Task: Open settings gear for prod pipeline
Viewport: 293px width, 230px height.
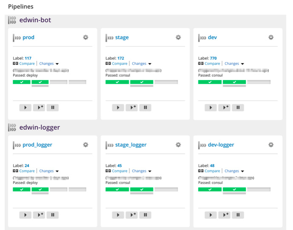Action: (85, 37)
